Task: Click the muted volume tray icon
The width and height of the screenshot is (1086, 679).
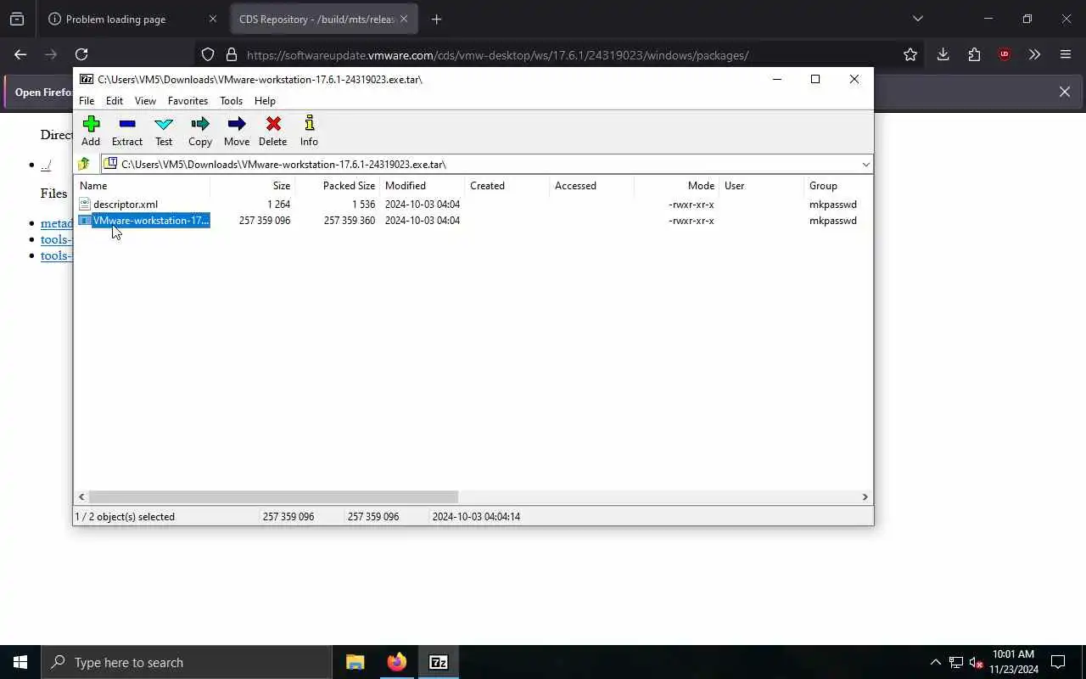Action: click(x=977, y=662)
